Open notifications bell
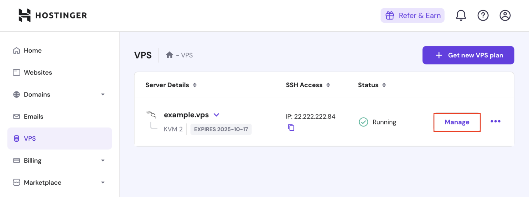Screen dimensions: 529x197 point(461,15)
